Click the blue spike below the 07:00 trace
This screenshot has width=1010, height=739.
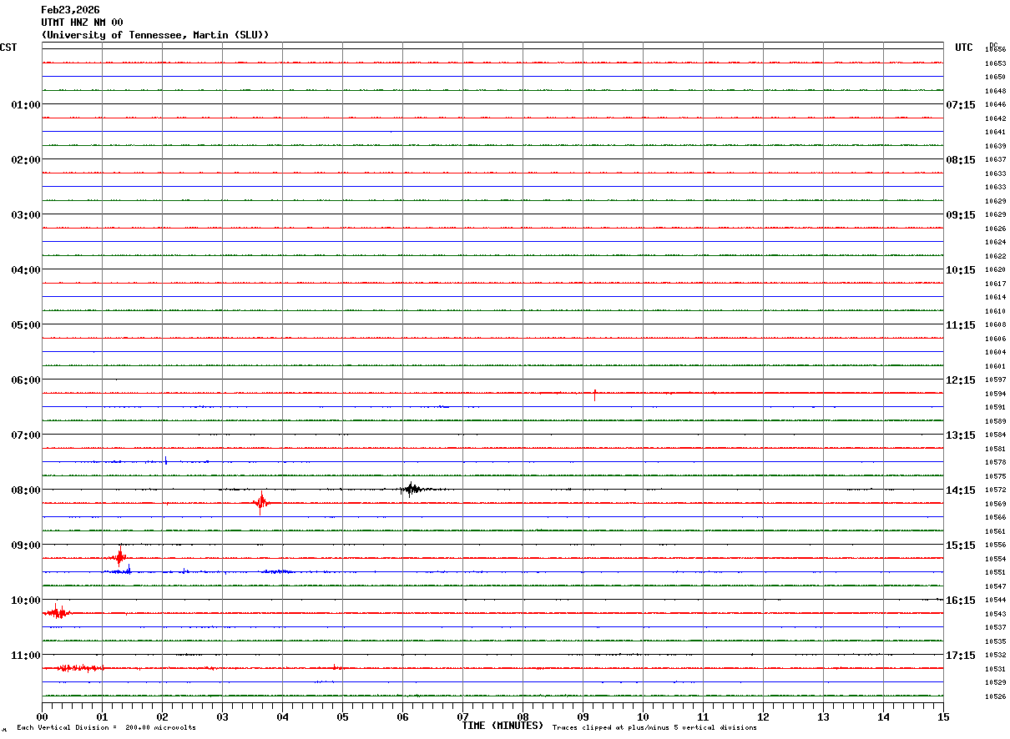click(x=165, y=460)
